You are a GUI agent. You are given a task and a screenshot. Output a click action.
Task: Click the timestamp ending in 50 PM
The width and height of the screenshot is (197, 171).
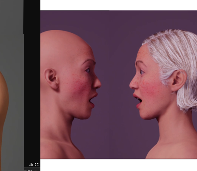tap(28, 170)
